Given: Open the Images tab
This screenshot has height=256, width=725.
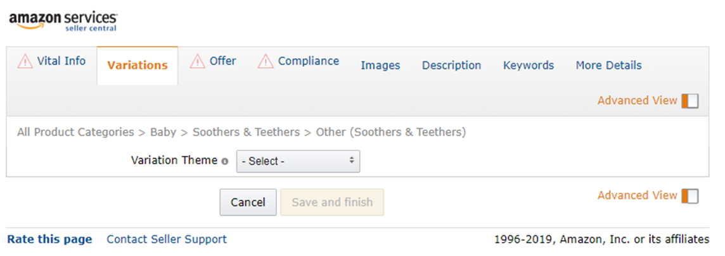Looking at the screenshot, I should pos(380,65).
